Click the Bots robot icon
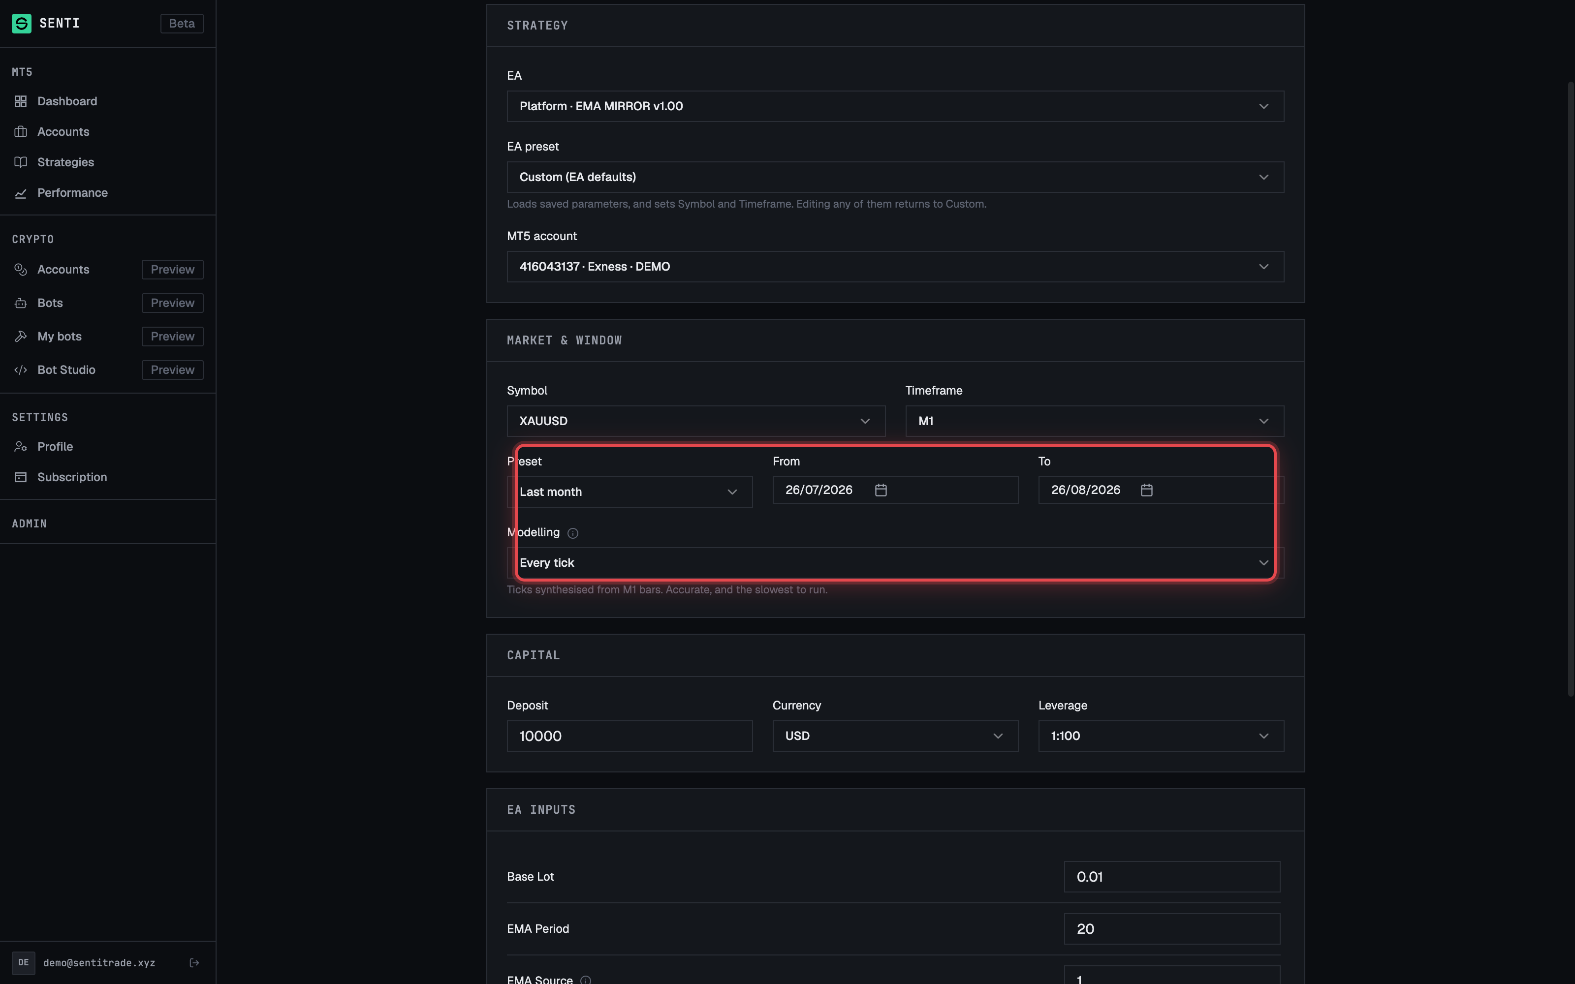Viewport: 1575px width, 984px height. pos(21,303)
